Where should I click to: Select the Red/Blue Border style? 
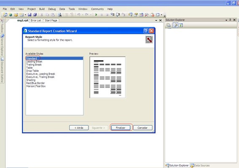click(35, 83)
